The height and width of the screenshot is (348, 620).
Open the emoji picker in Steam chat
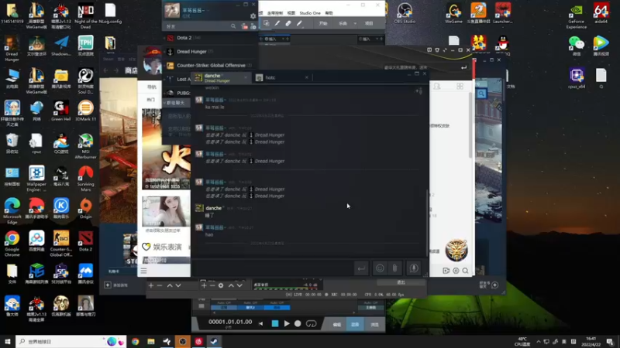[380, 268]
